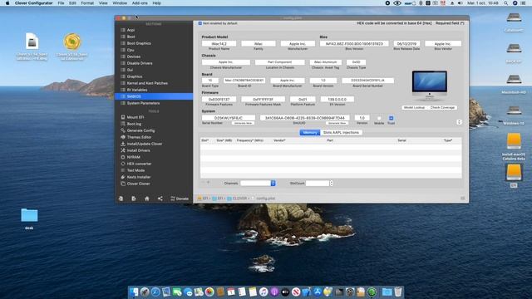The image size is (532, 299).
Task: Open the Mount EFI tool
Action: tap(135, 117)
